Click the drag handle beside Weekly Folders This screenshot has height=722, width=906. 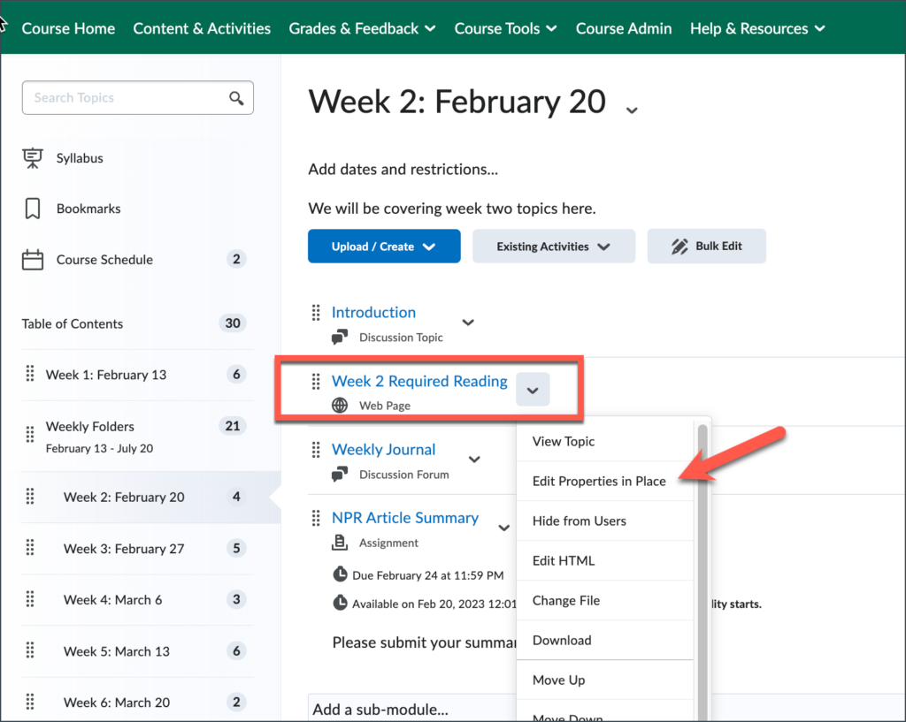click(30, 434)
